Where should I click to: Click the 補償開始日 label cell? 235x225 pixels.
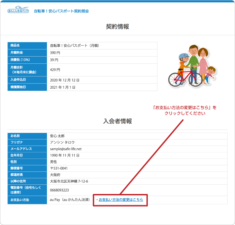(x=27, y=87)
